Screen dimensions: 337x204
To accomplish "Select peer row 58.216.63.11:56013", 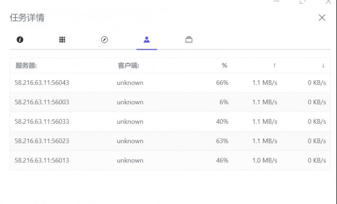I will pyautogui.click(x=170, y=160).
